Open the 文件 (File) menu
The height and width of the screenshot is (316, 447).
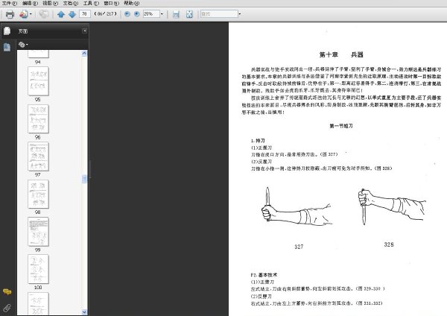point(10,3)
